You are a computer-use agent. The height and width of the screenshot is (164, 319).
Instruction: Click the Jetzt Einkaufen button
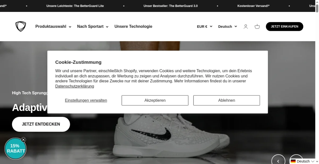click(x=284, y=26)
